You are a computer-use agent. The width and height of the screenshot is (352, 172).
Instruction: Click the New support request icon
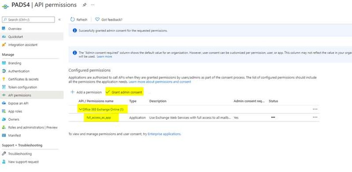pos(4,162)
